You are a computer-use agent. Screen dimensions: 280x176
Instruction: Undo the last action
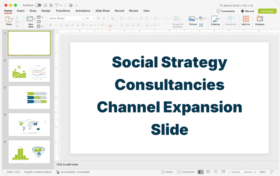[x=57, y=5]
